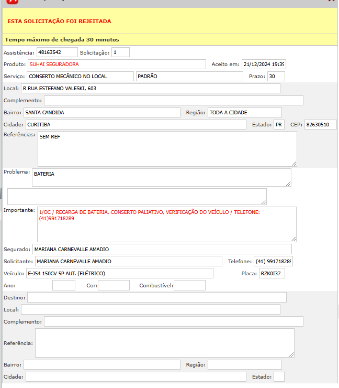Image resolution: width=339 pixels, height=388 pixels.
Task: Click the Serviço field CONSERTO MECÂNICO NO LOCAL
Action: pos(80,76)
